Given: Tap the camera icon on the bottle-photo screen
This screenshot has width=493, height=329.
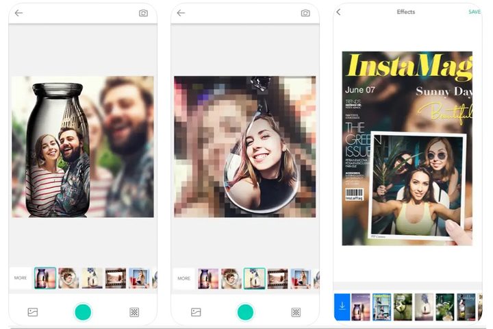Looking at the screenshot, I should tap(143, 13).
